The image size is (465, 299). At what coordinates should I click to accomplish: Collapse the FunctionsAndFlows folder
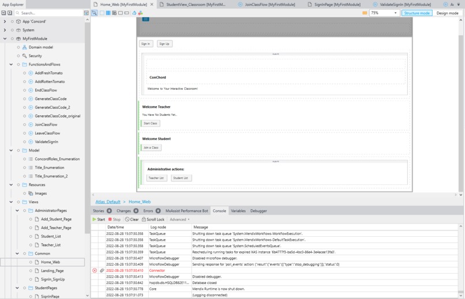click(x=11, y=65)
